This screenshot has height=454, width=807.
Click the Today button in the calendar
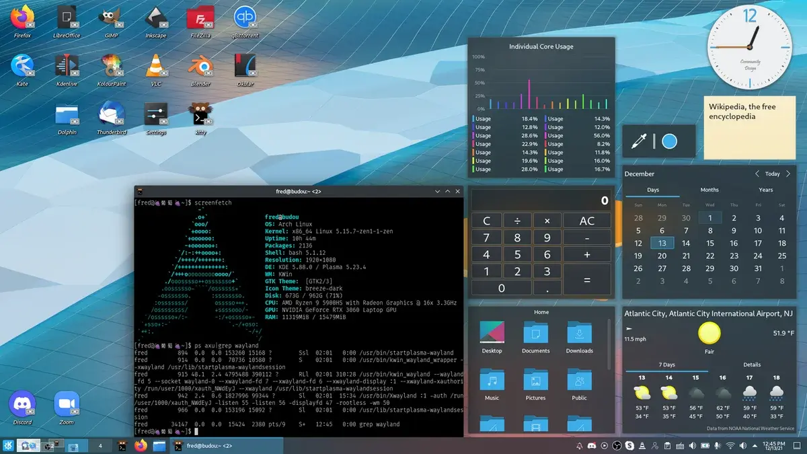pyautogui.click(x=773, y=174)
